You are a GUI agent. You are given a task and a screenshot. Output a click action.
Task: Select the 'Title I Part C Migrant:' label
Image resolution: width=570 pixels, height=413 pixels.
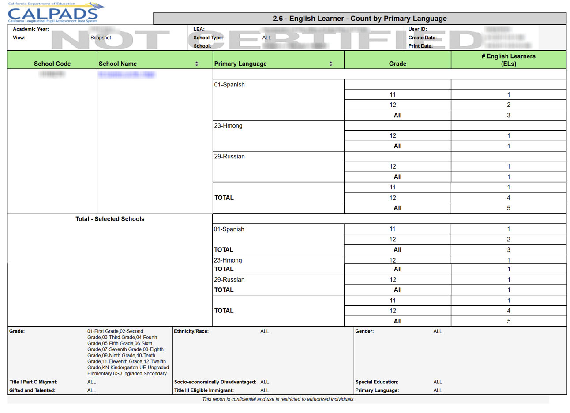34,382
